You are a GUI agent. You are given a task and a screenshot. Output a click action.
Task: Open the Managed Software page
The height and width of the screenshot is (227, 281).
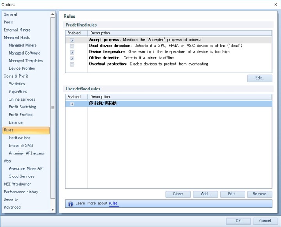click(25, 53)
